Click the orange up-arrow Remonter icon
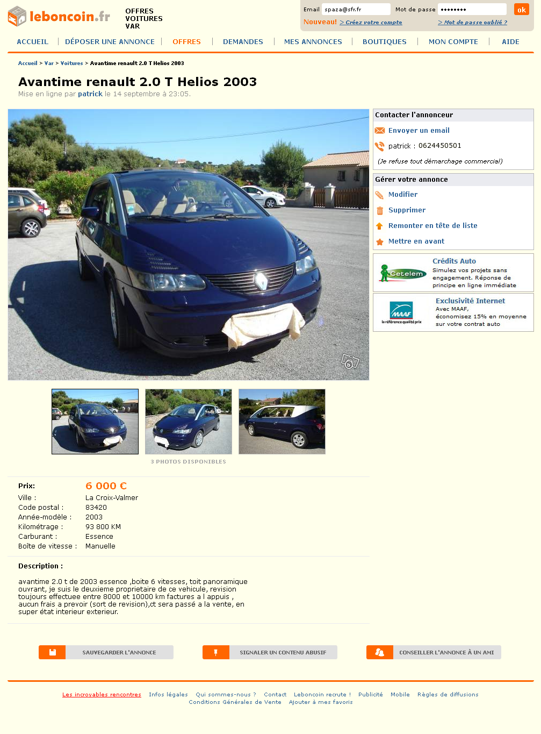Viewport: 541px width, 734px height. click(379, 226)
